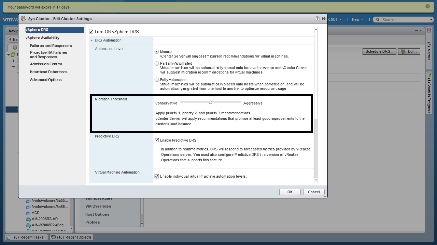Disable the Enable Predictive DRS checkbox
This screenshot has height=245, width=437.
(157, 140)
